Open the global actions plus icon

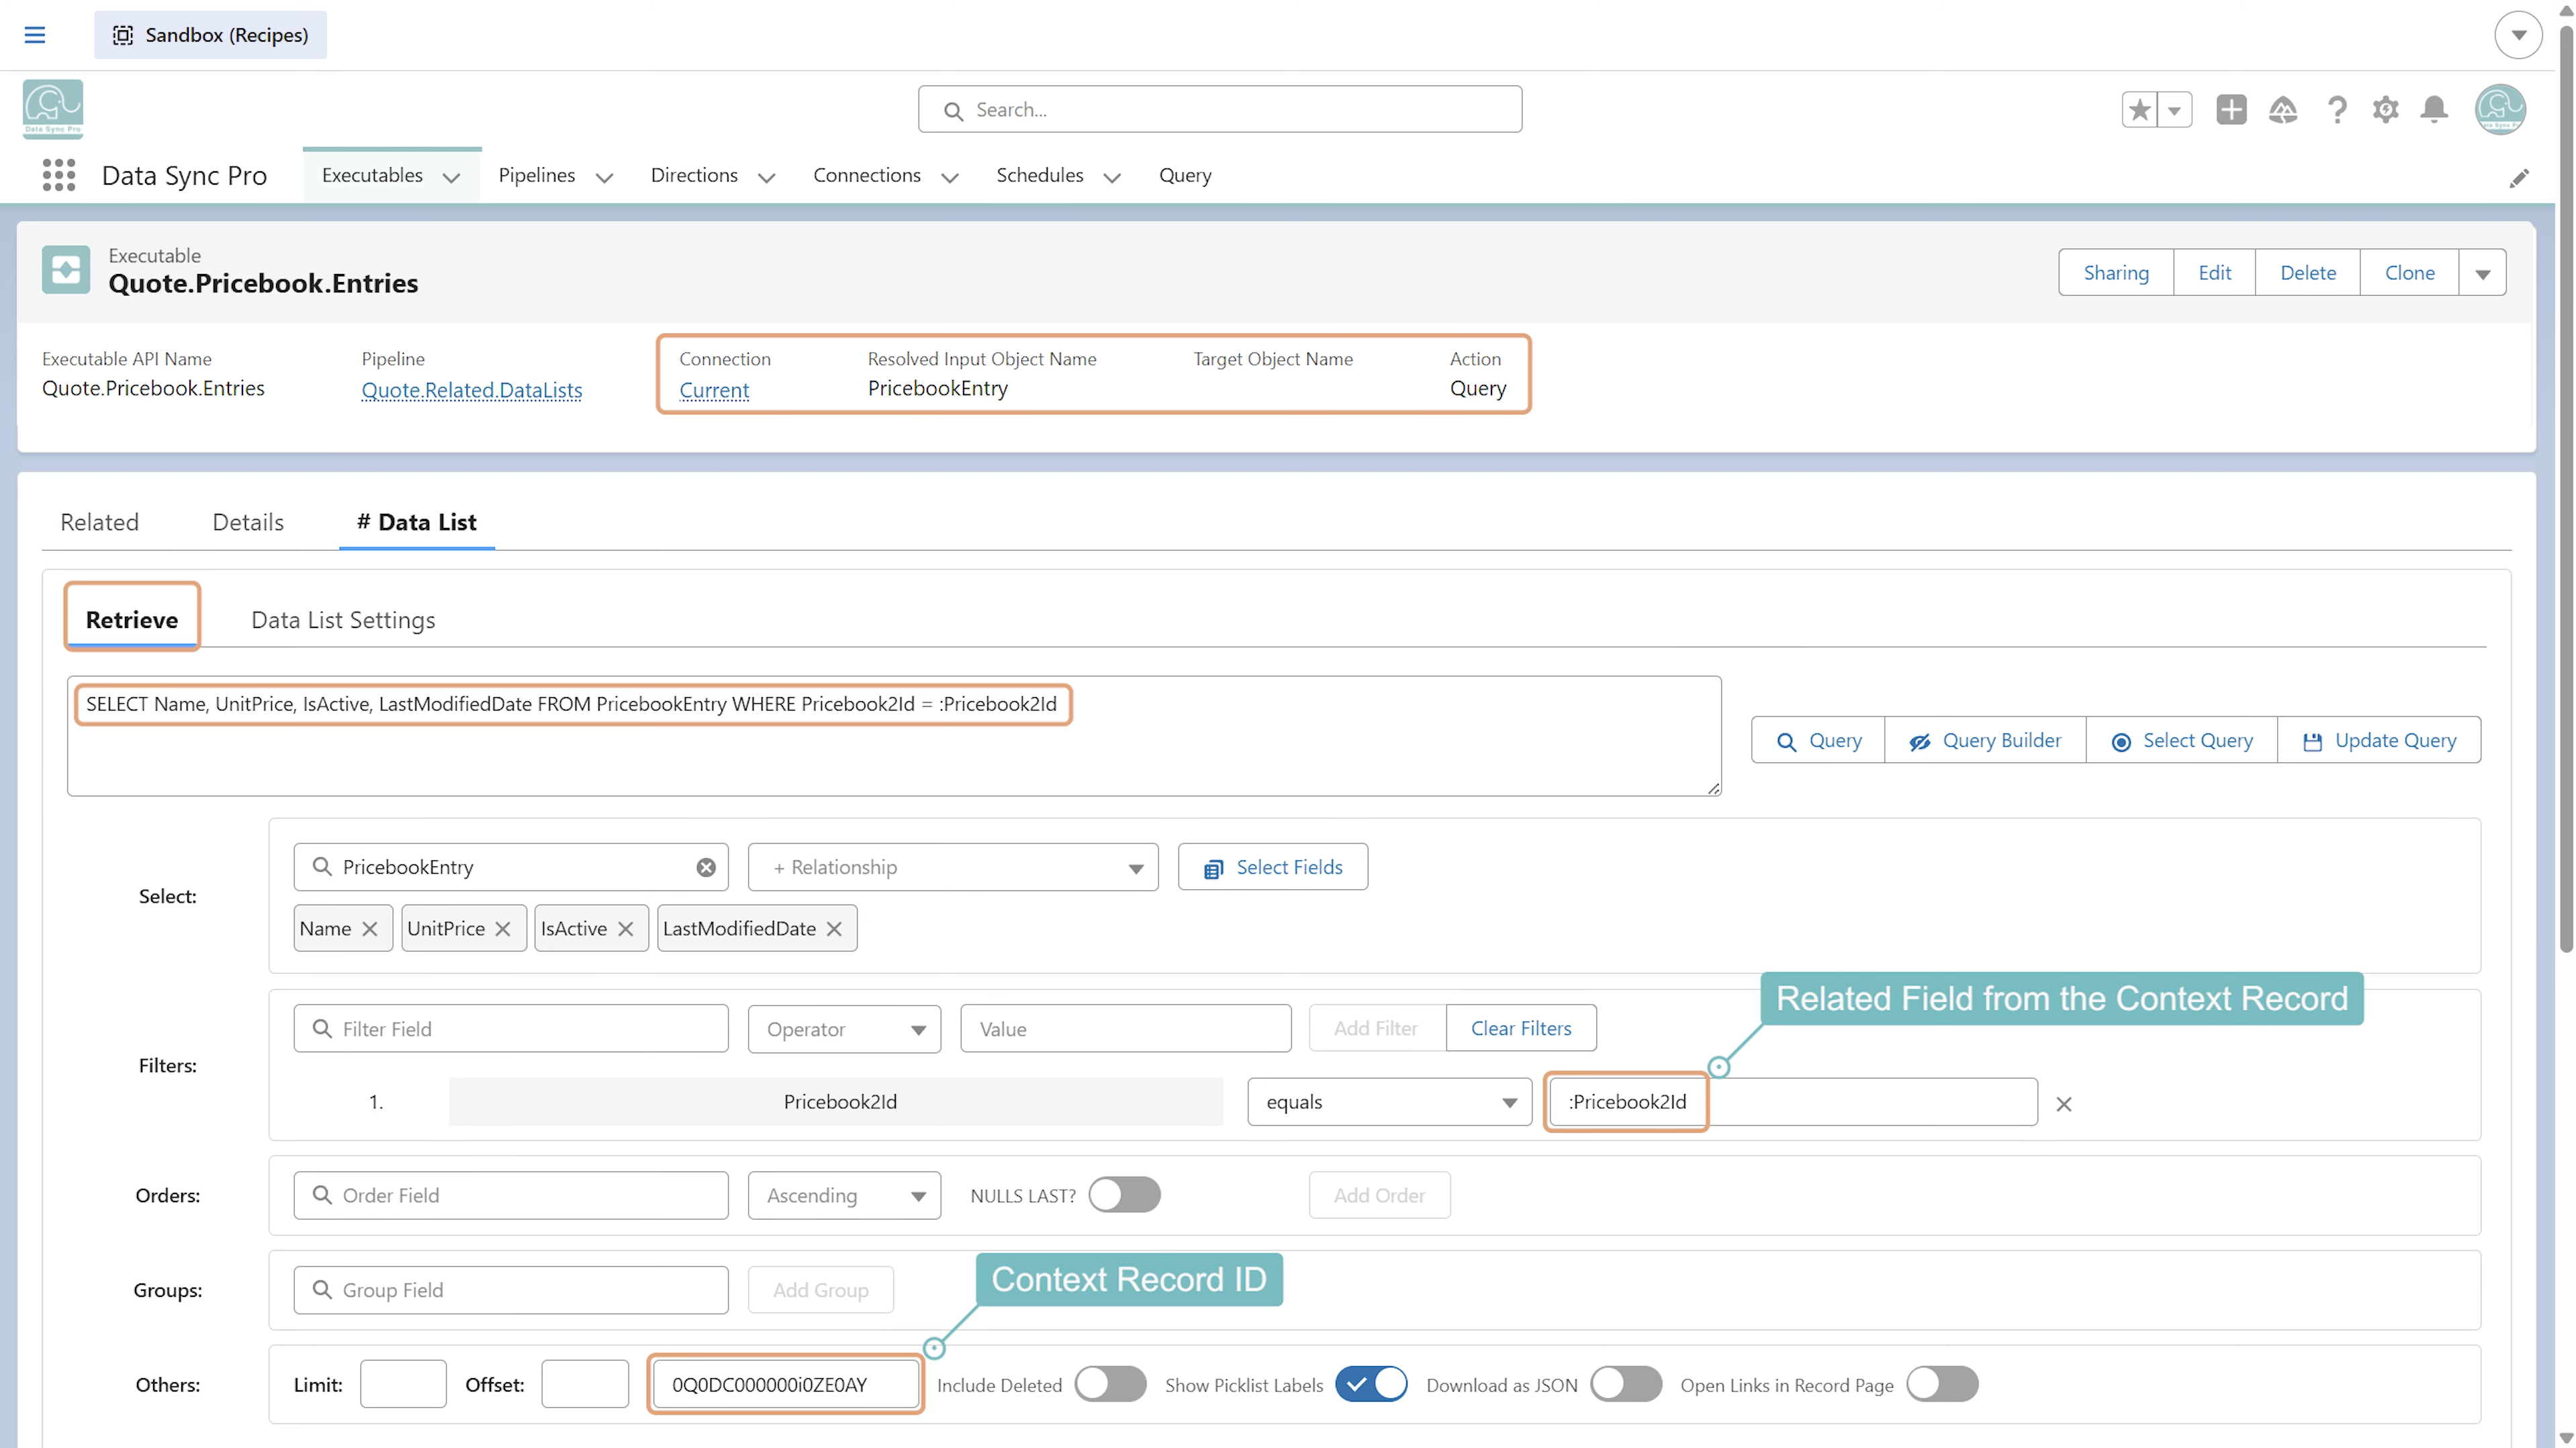2231,109
